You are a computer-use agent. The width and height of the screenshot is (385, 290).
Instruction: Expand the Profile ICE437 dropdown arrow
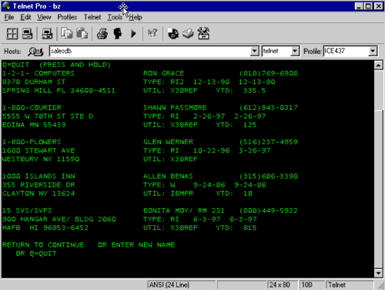point(373,51)
